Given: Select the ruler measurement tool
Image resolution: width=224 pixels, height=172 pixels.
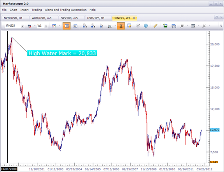Looking at the screenshot, I should [155, 26].
